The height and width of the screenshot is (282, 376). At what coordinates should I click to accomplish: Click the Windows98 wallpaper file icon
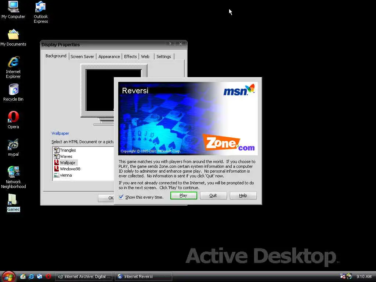tap(56, 169)
